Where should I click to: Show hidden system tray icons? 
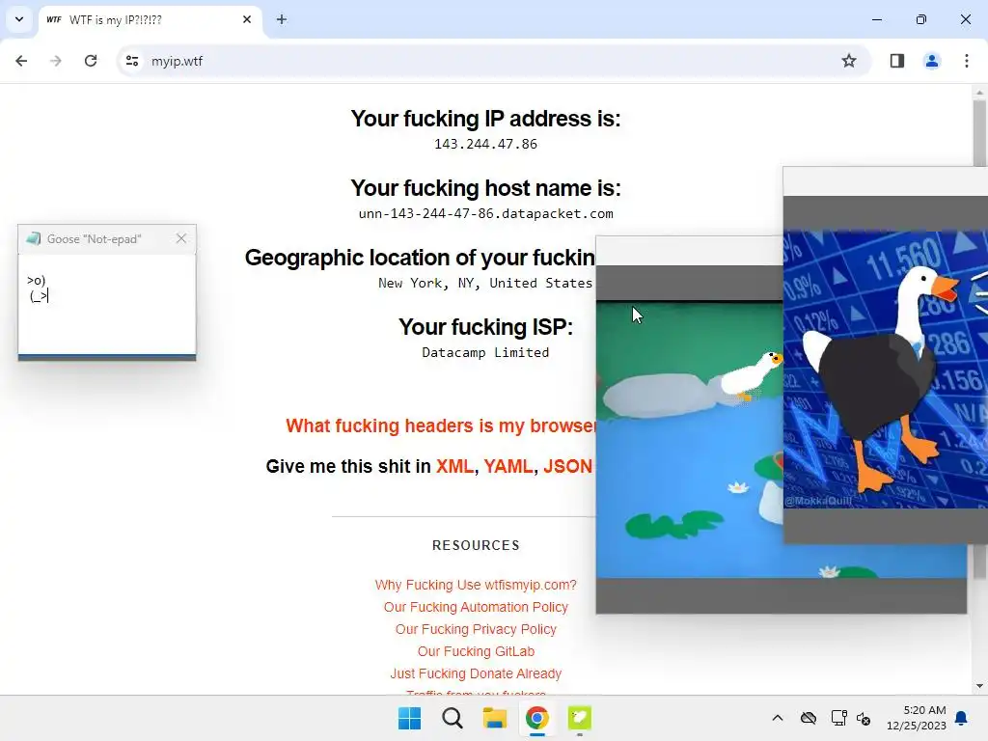click(x=778, y=718)
